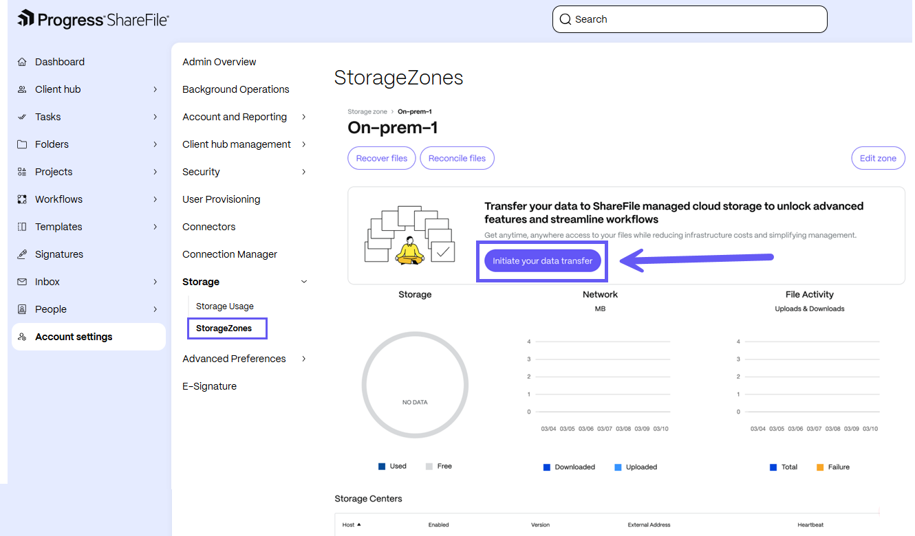
Task: Click the Heartbeat column header
Action: (810, 525)
